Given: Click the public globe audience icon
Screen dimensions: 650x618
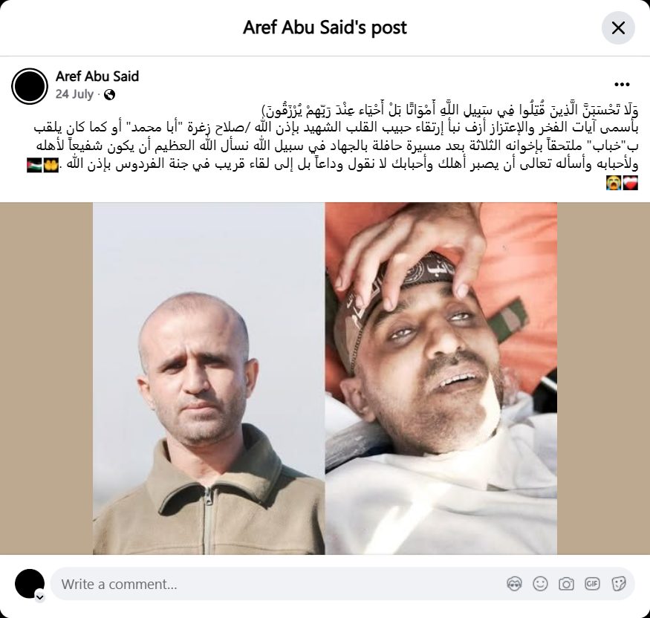Looking at the screenshot, I should (x=109, y=95).
